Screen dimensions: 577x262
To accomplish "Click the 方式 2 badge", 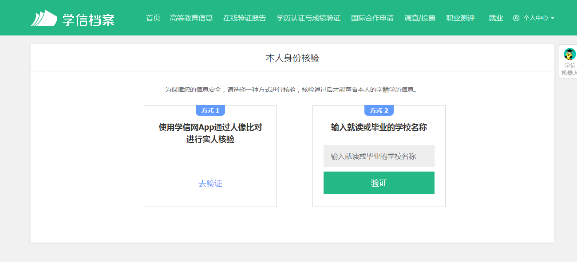I will (x=379, y=110).
